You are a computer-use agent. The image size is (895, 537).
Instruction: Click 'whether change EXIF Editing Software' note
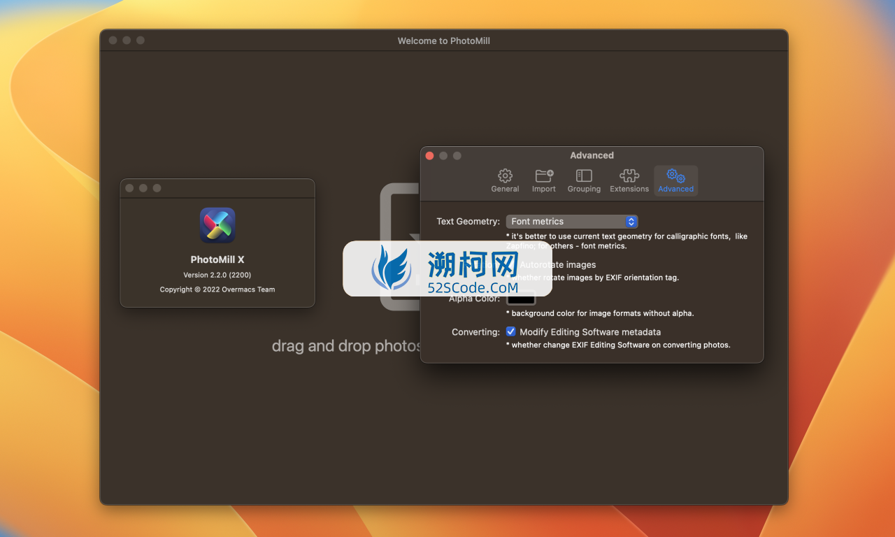pyautogui.click(x=618, y=345)
